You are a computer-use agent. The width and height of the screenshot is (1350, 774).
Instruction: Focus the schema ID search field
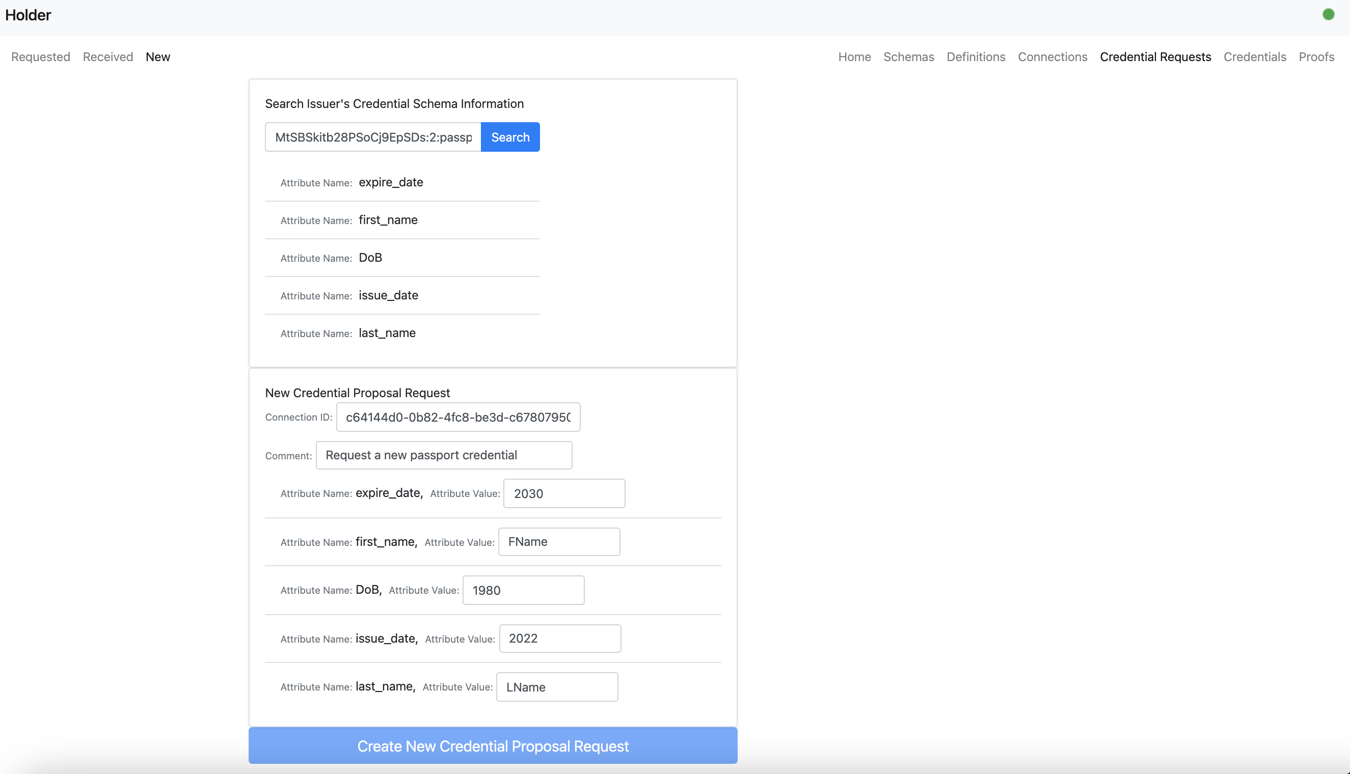(x=373, y=137)
